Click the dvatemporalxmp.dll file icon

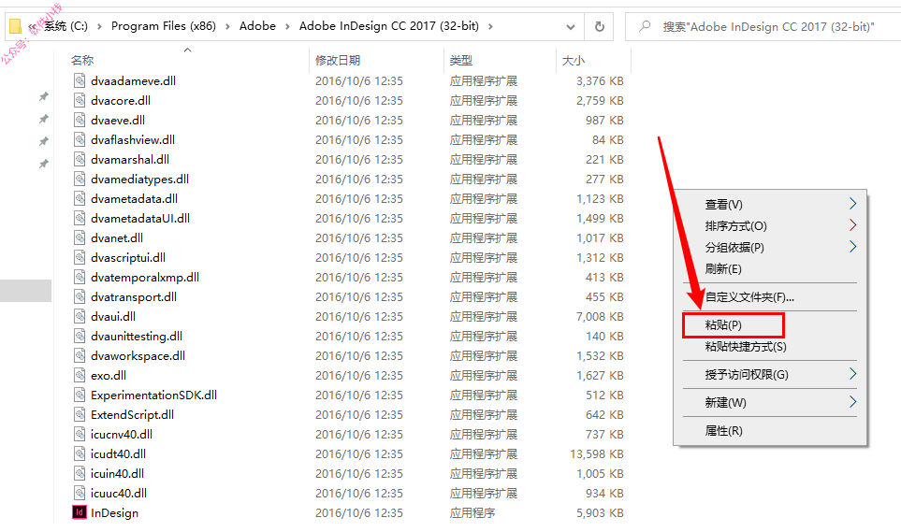pyautogui.click(x=80, y=277)
